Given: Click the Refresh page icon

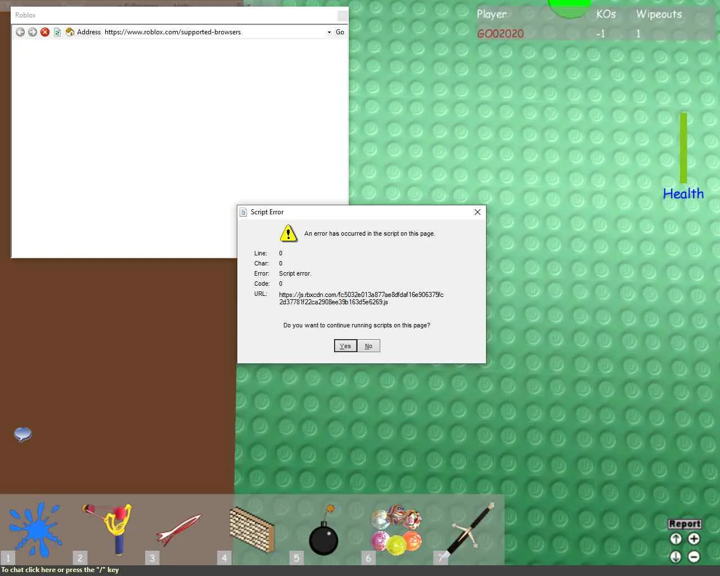Looking at the screenshot, I should (57, 32).
